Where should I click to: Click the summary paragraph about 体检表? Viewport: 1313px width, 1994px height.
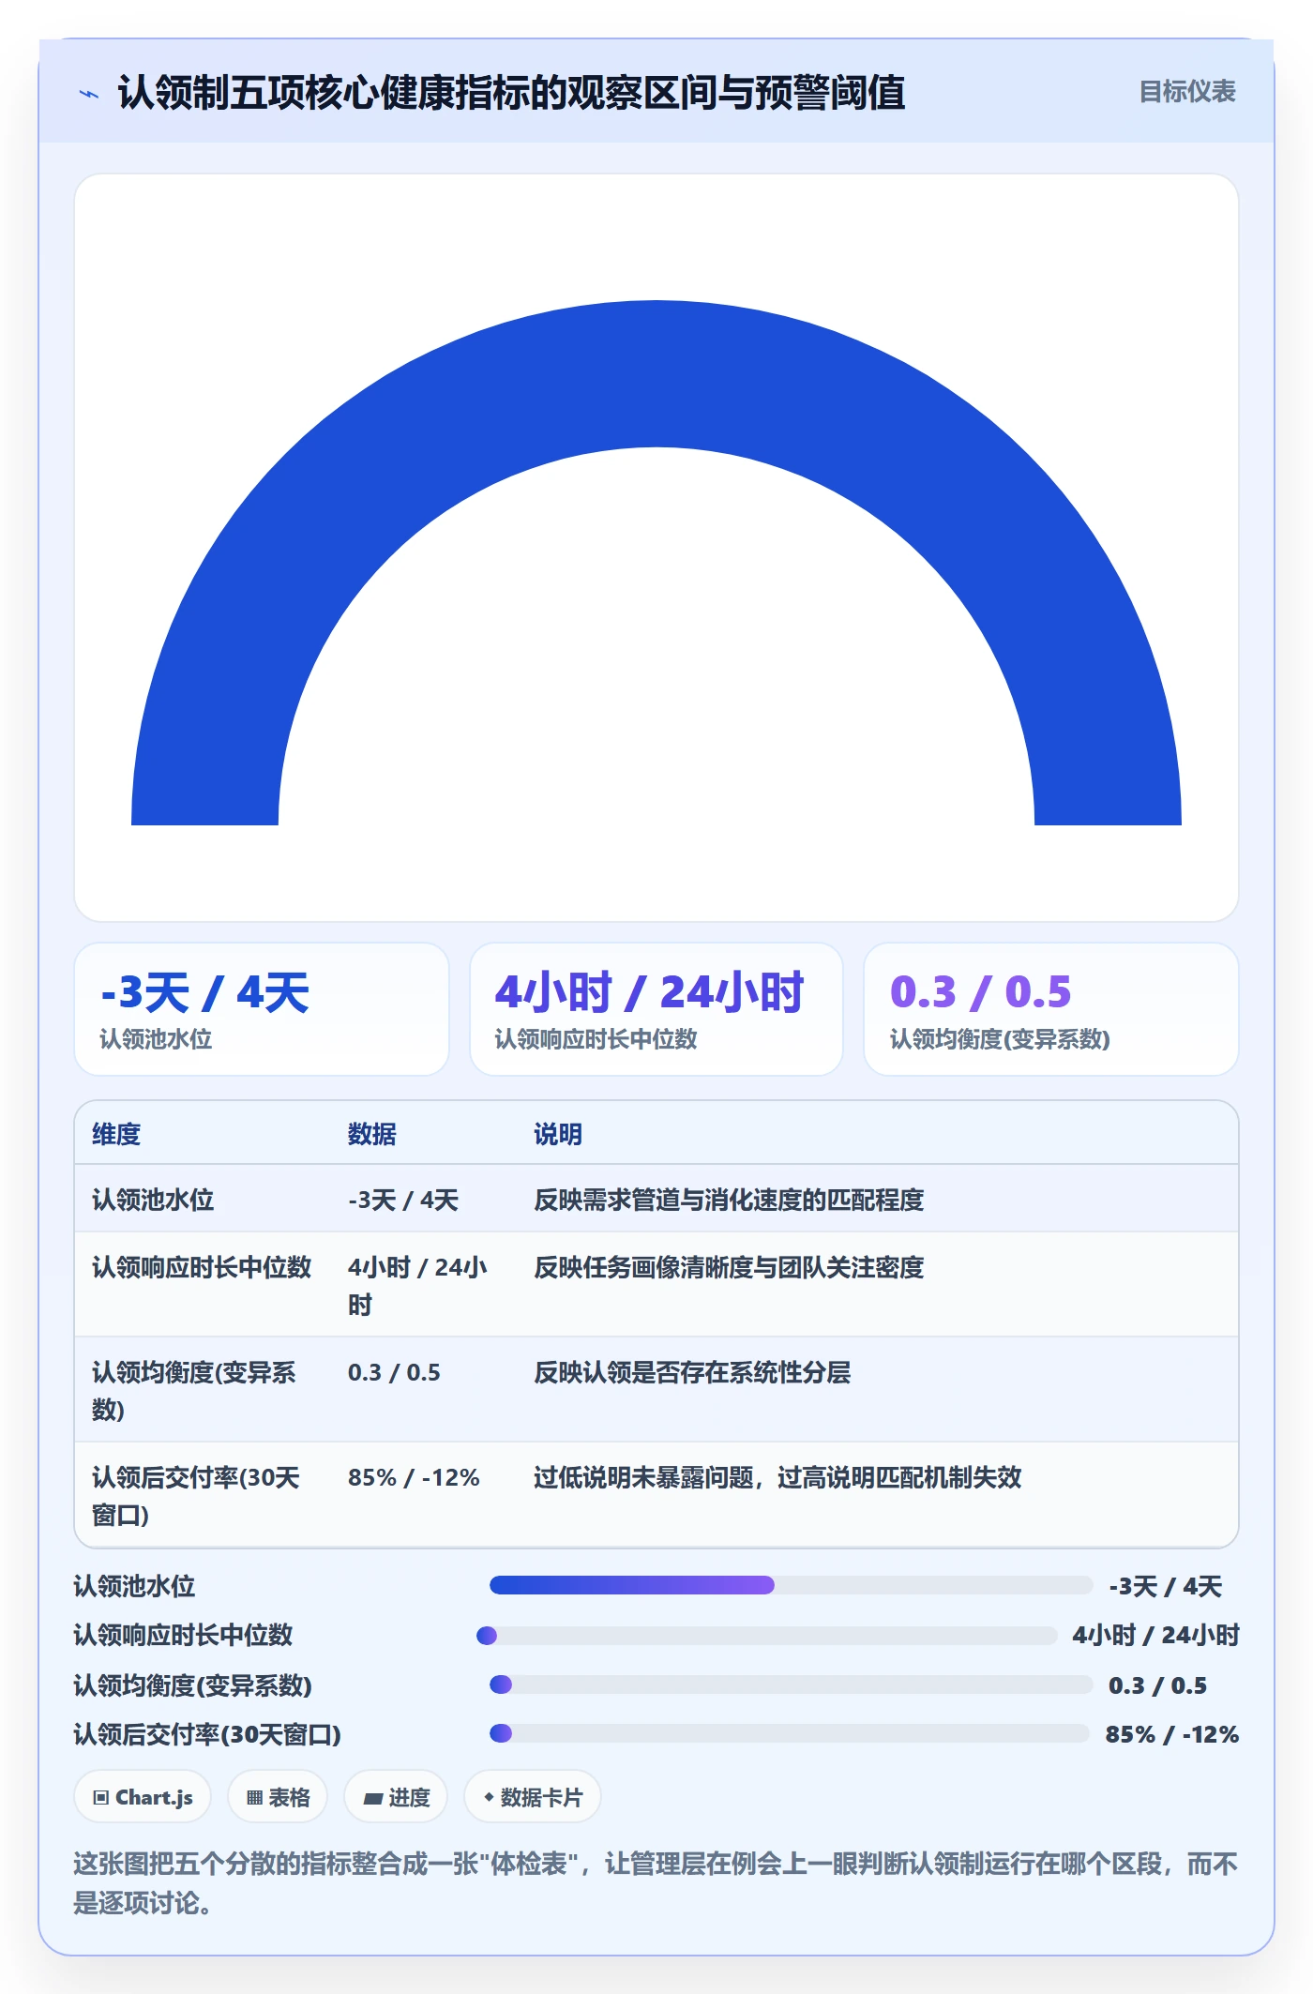coord(656,1882)
